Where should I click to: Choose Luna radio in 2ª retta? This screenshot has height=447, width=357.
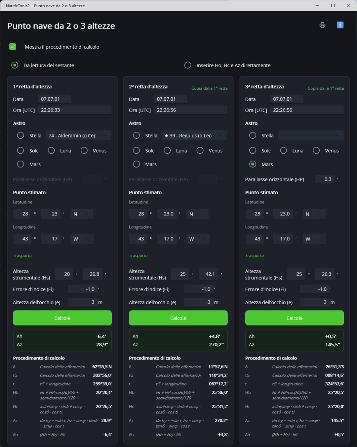coord(167,151)
